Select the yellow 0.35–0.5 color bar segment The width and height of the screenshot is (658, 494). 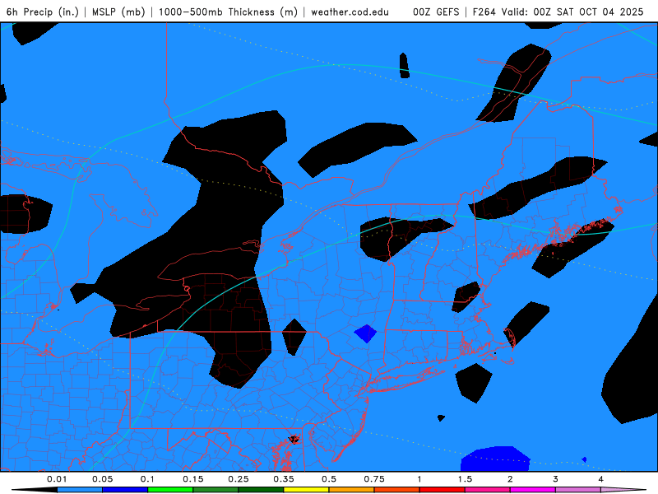pyautogui.click(x=306, y=490)
